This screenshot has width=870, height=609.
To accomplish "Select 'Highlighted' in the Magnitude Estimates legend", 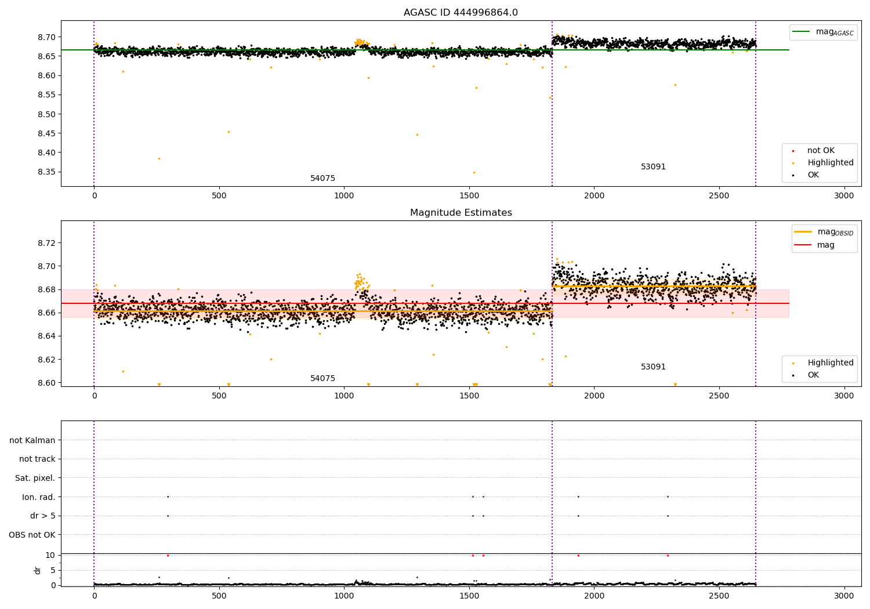I will 830,363.
